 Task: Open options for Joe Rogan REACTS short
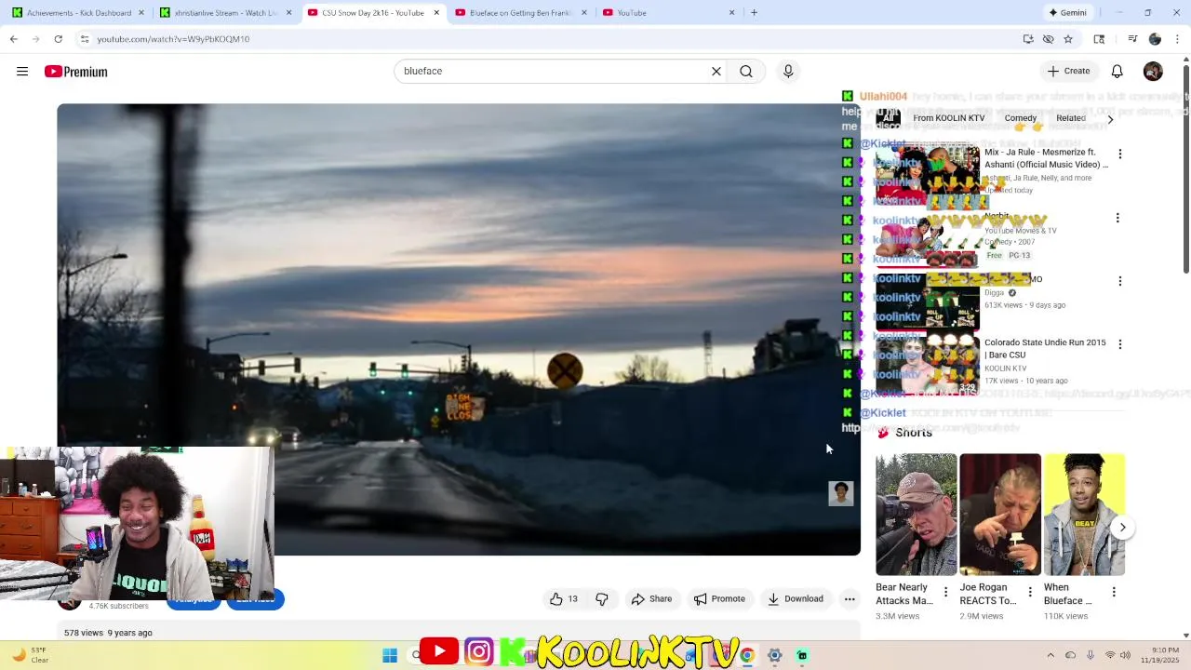coord(1029,592)
